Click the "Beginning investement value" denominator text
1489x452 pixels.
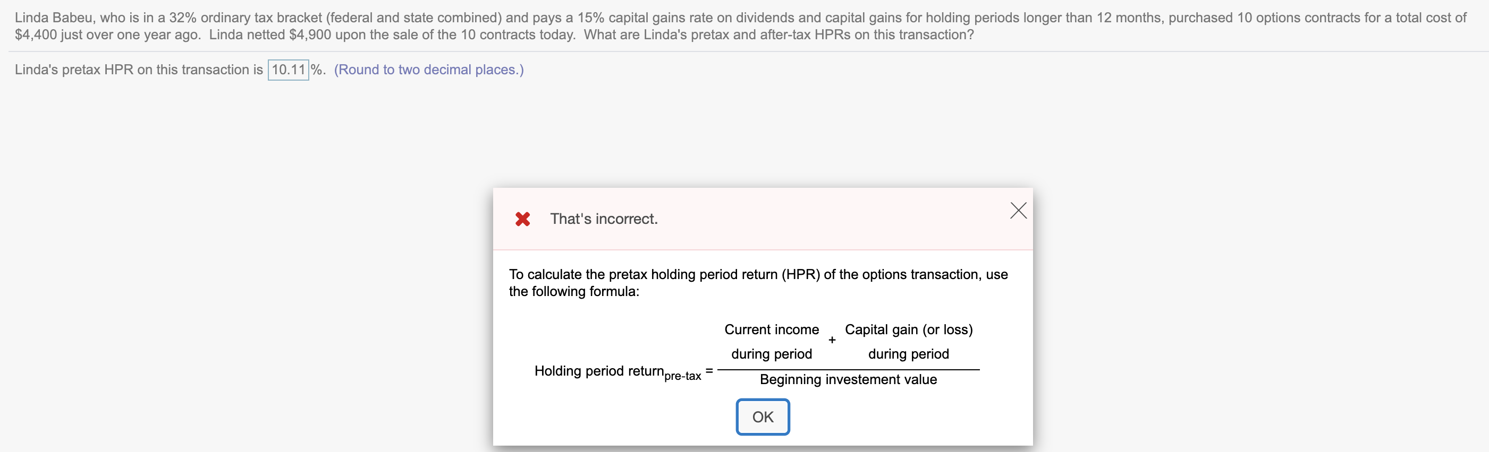click(x=848, y=379)
